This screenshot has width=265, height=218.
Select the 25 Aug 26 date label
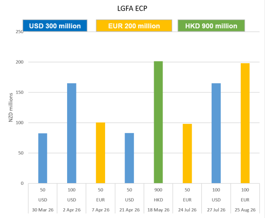245,210
